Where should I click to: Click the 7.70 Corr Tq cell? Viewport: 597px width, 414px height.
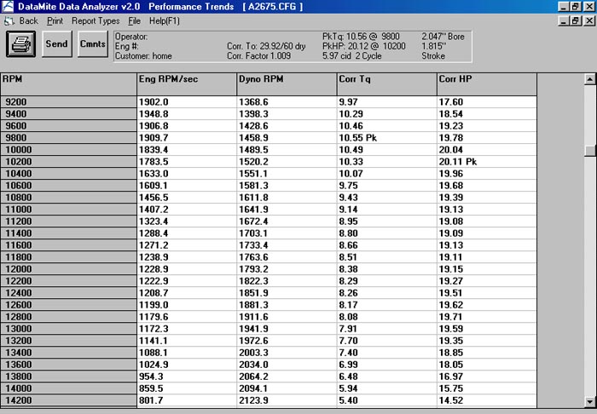tap(387, 341)
